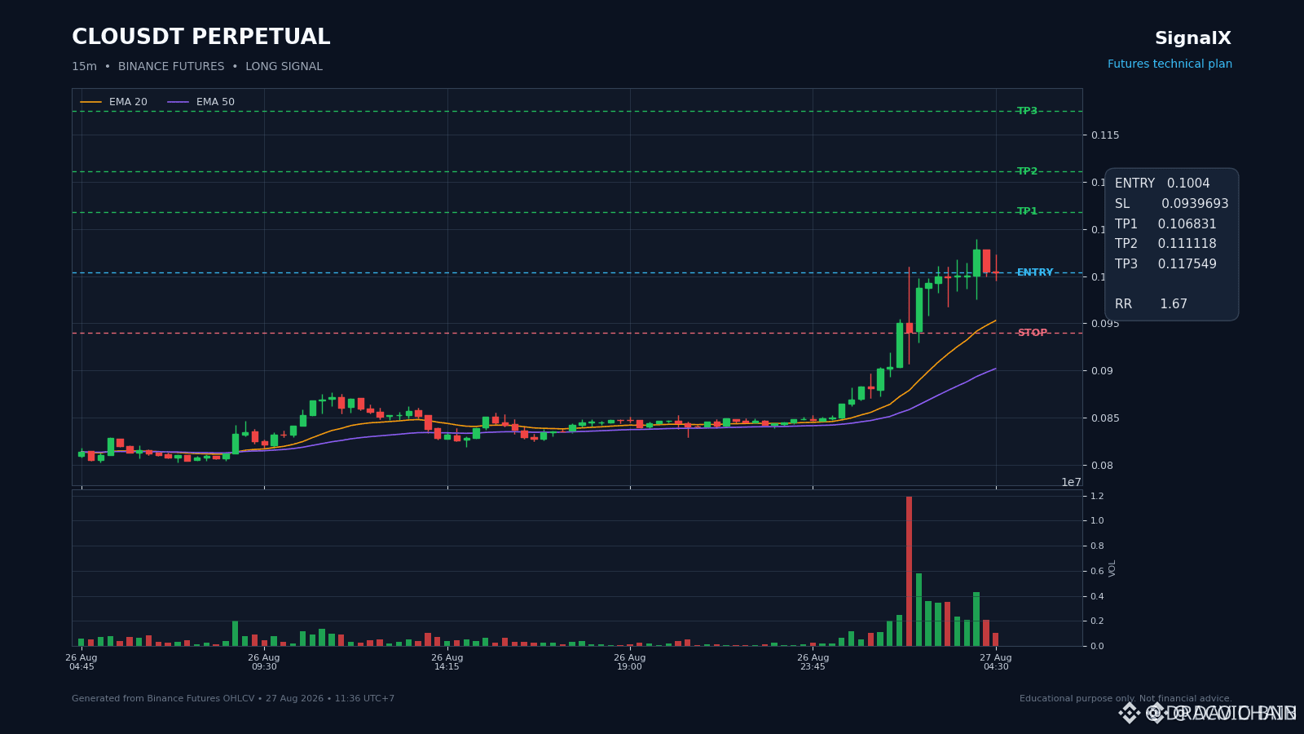Click the 0.6 volume axis label
Viewport: 1304px width, 734px height.
(x=1097, y=571)
